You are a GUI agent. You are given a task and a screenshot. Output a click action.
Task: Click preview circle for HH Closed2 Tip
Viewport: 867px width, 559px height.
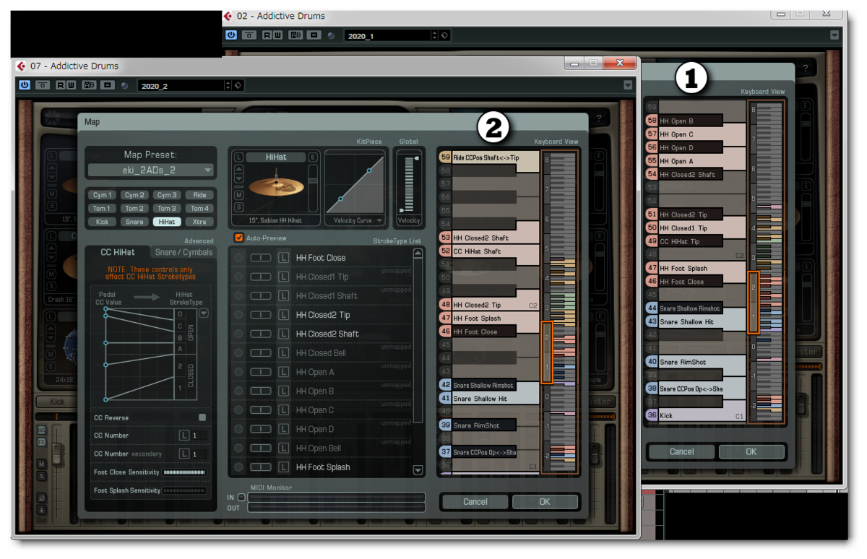tap(238, 315)
